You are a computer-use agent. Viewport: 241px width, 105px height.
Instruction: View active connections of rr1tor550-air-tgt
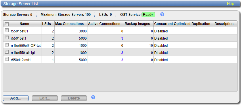122,53
